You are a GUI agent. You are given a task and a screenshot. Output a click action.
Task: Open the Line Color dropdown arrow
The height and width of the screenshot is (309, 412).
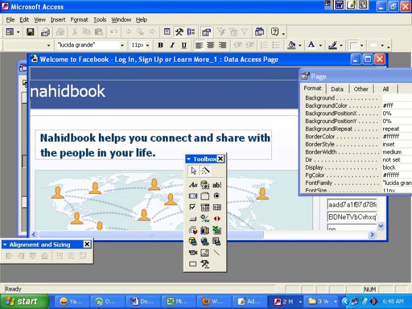341,45
